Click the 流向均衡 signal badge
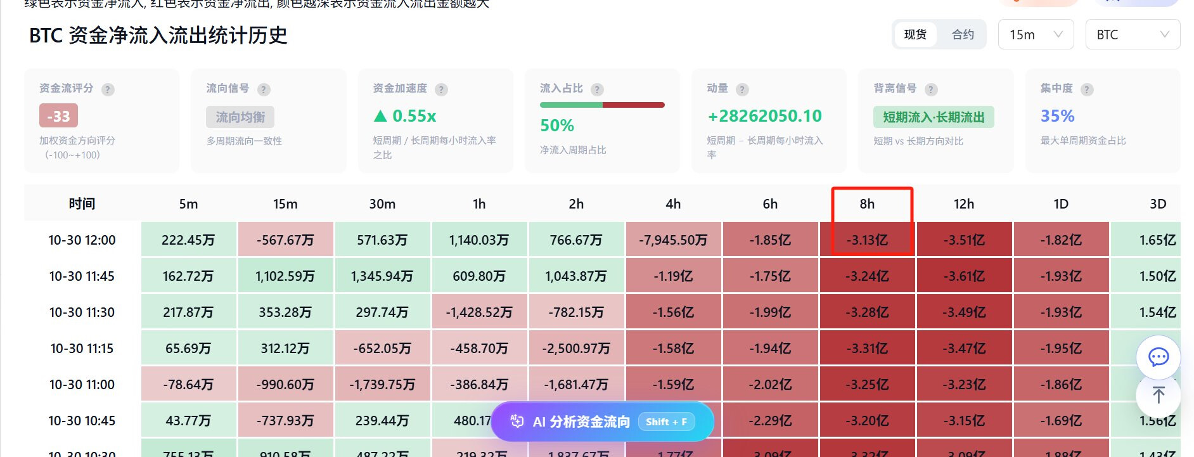1194x457 pixels. point(240,117)
